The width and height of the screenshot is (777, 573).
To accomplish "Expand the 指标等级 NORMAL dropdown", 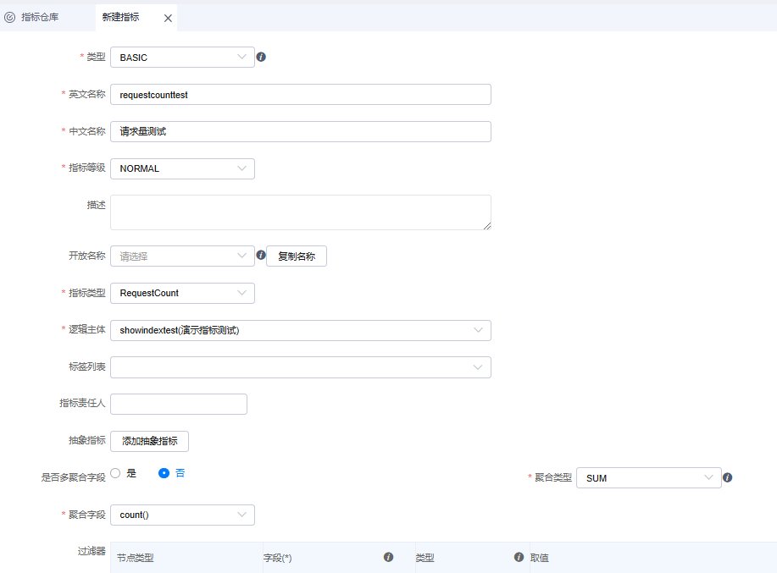I will click(x=182, y=168).
